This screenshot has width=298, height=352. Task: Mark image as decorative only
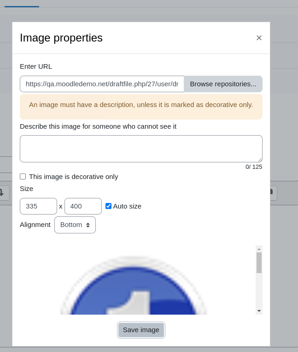point(23,177)
